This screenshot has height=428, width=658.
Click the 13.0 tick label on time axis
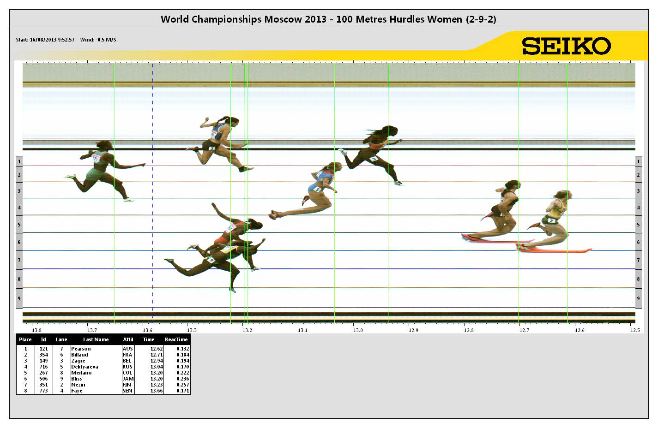click(358, 330)
